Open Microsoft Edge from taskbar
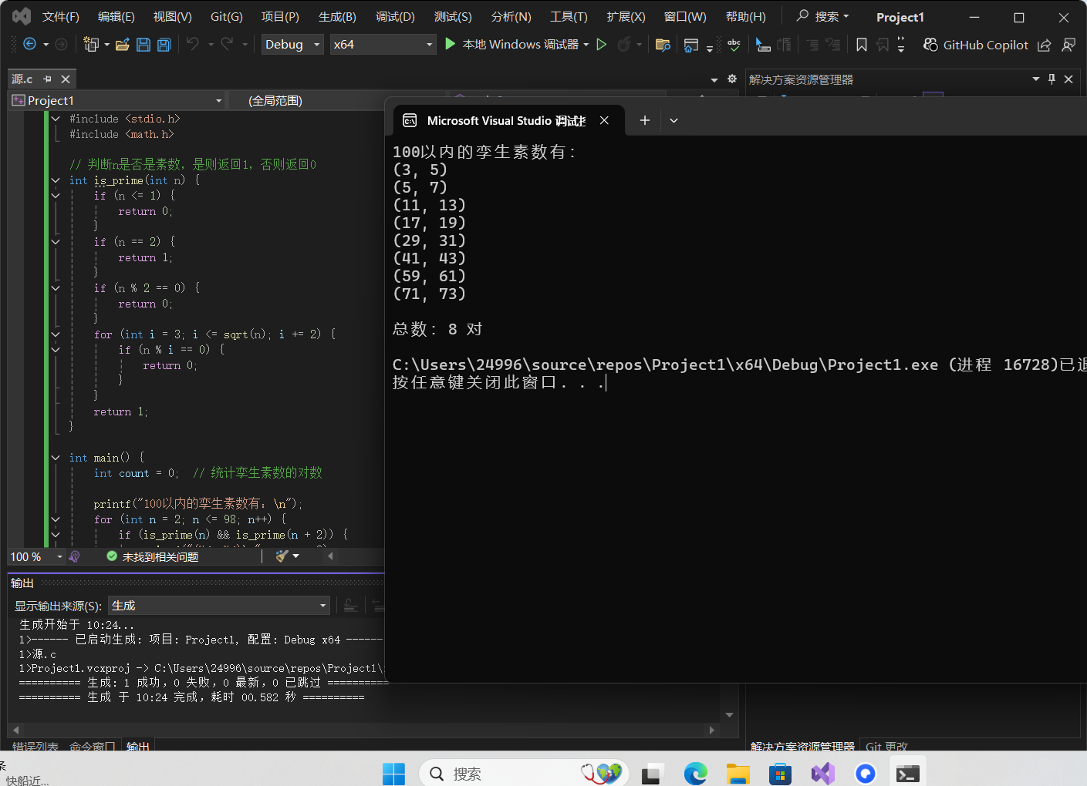 click(x=696, y=774)
